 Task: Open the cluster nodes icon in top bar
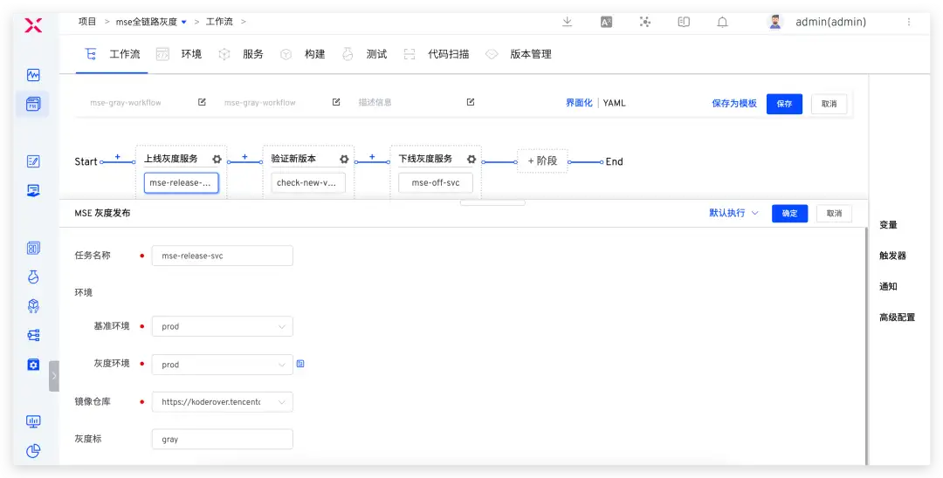pos(644,22)
